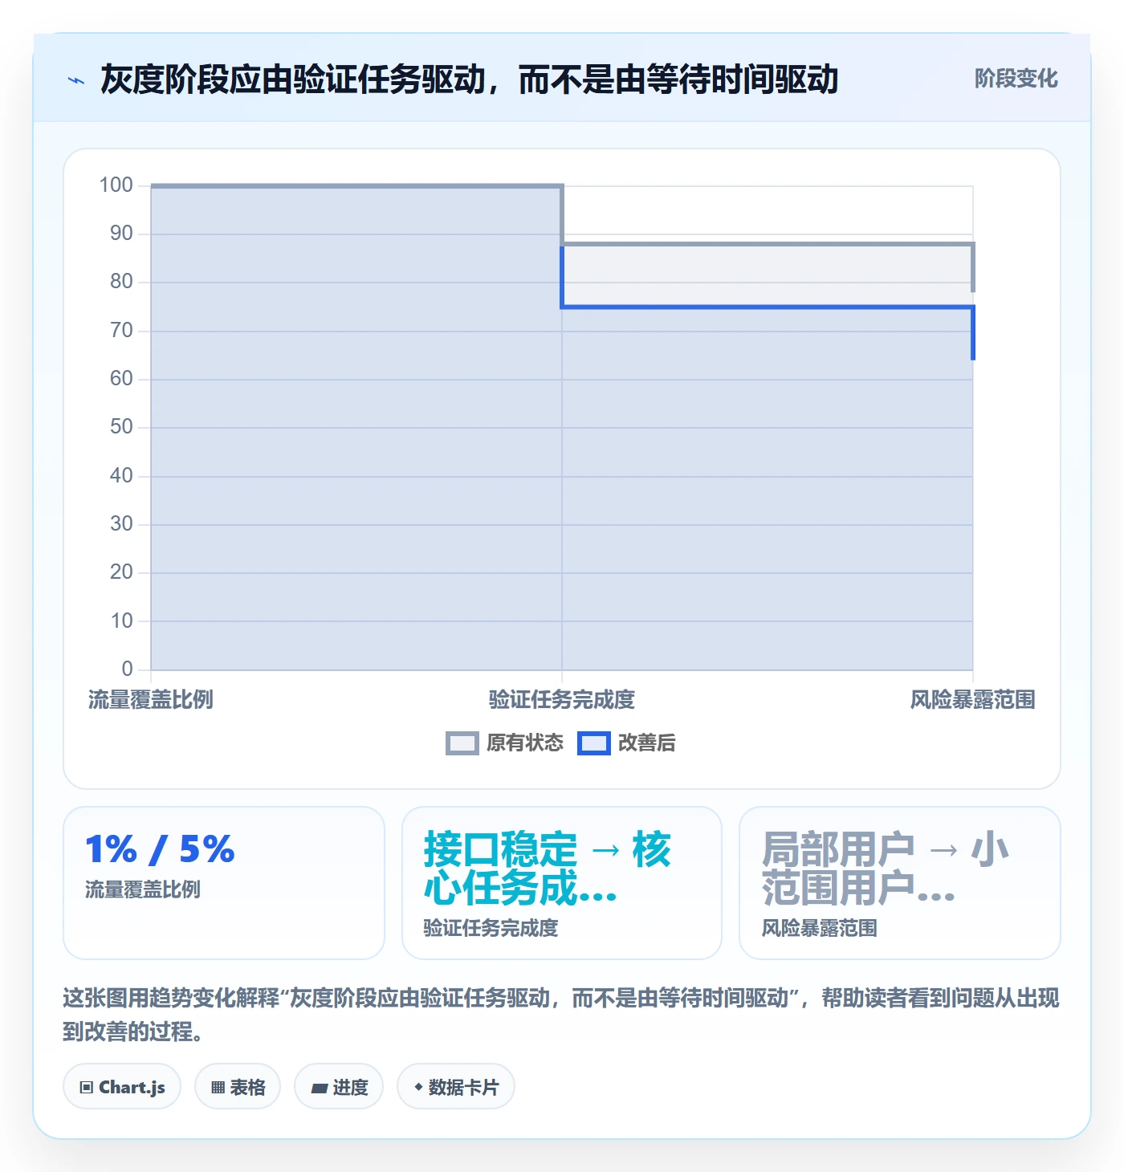Select the 数据卡片 tag chip
The width and height of the screenshot is (1124, 1172).
coord(456,1087)
